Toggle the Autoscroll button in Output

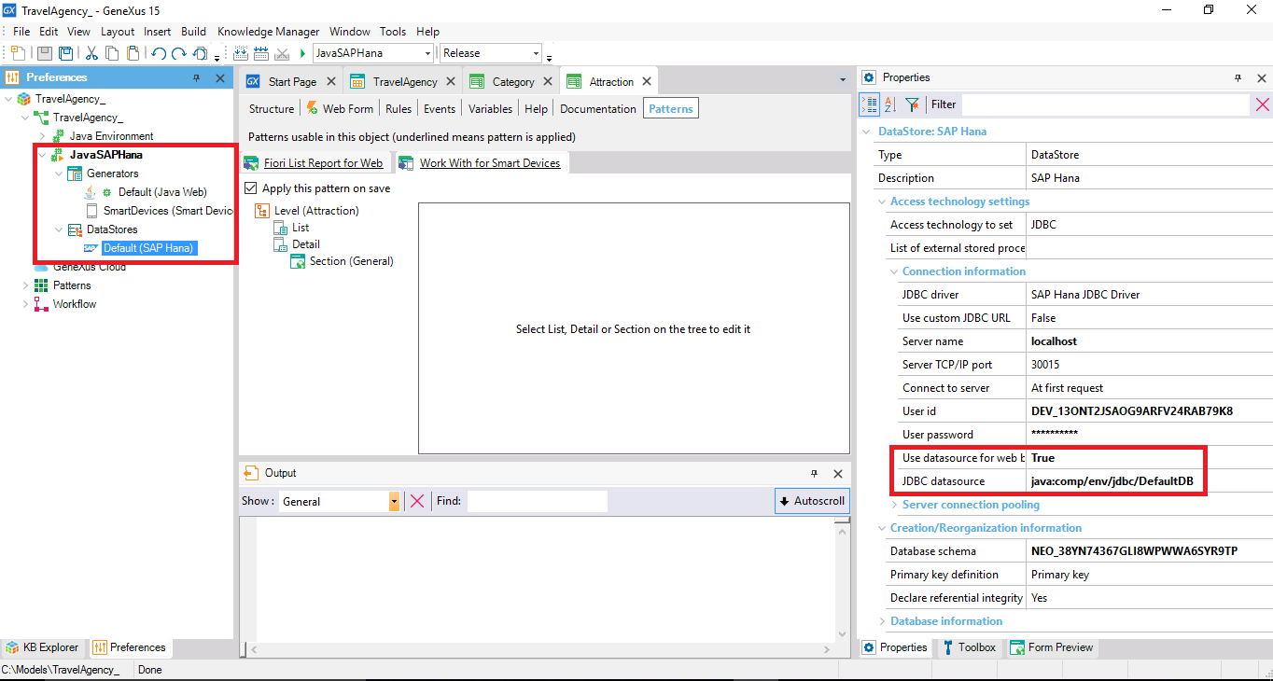pos(812,501)
